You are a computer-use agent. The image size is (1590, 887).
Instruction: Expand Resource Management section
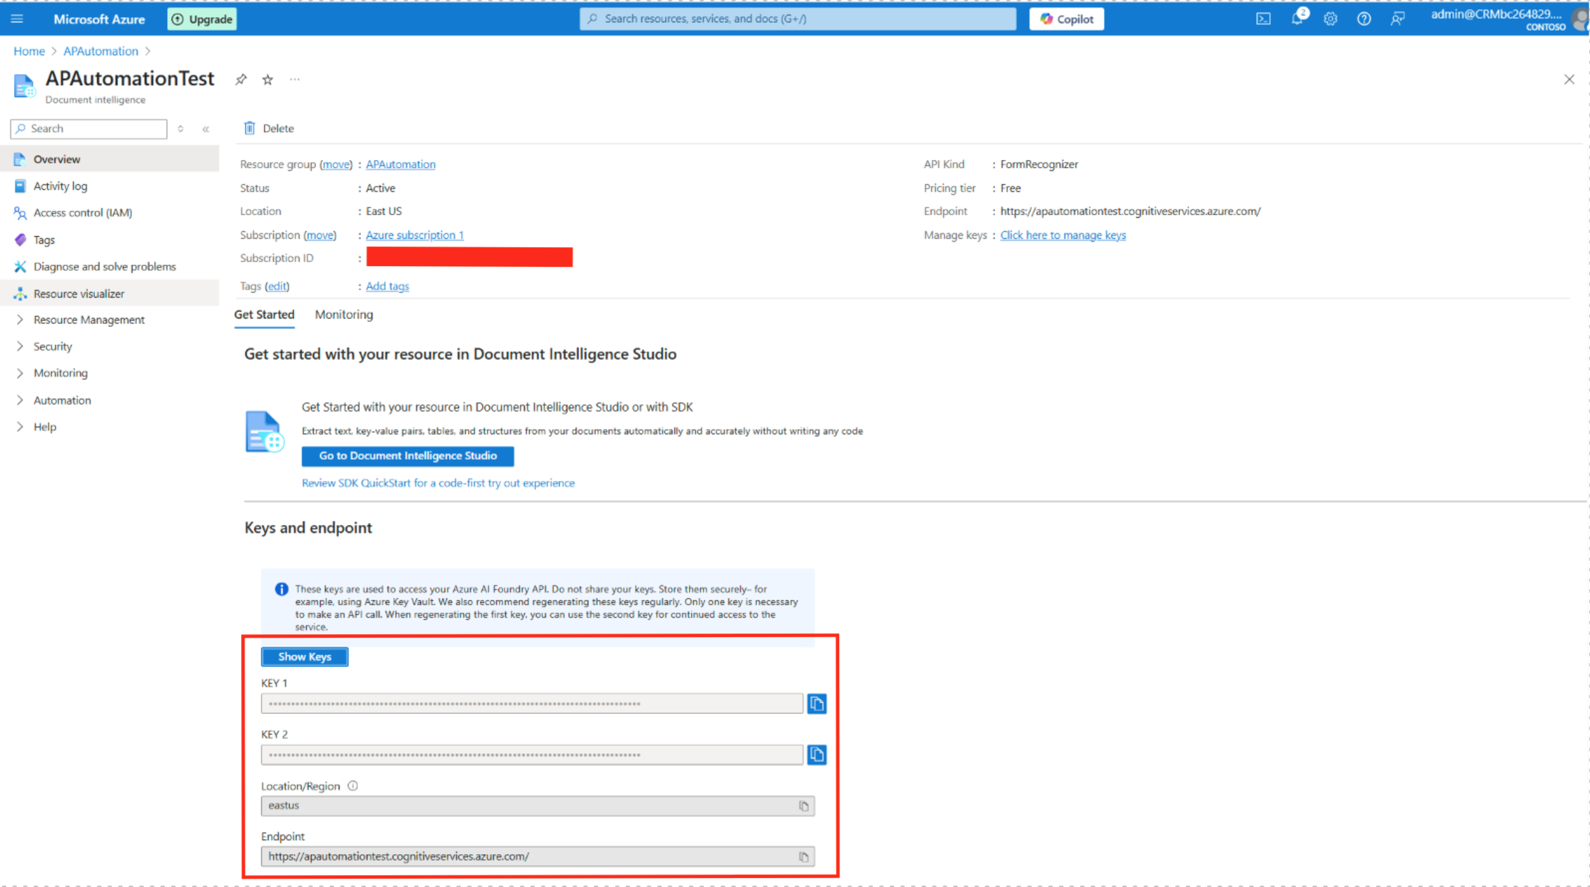(89, 320)
